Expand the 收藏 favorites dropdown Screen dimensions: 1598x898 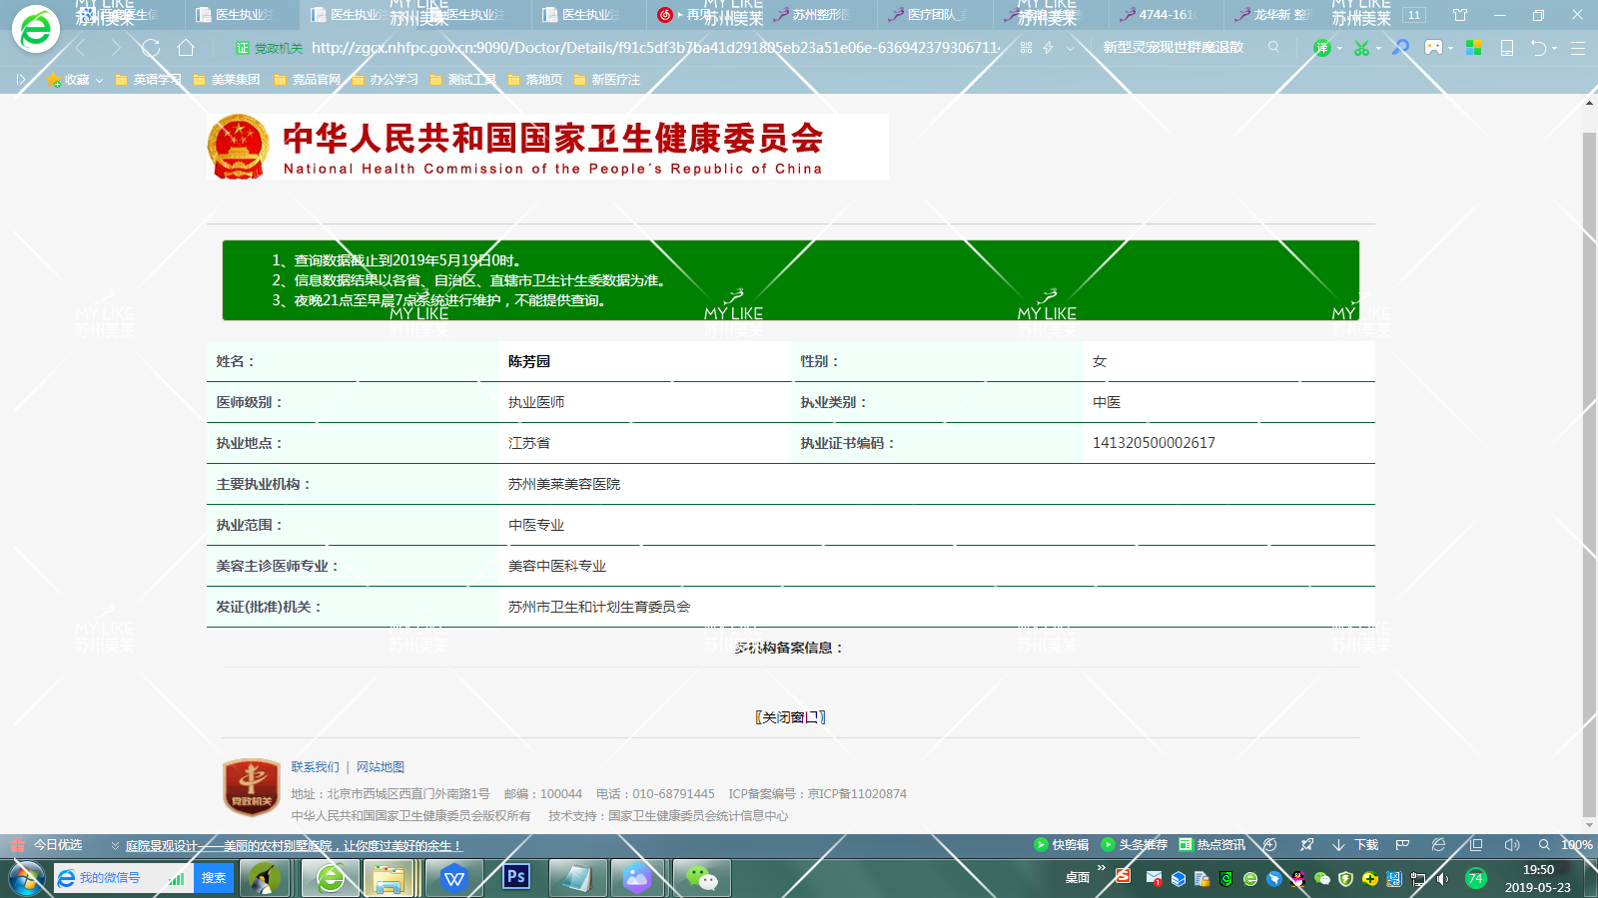click(99, 80)
